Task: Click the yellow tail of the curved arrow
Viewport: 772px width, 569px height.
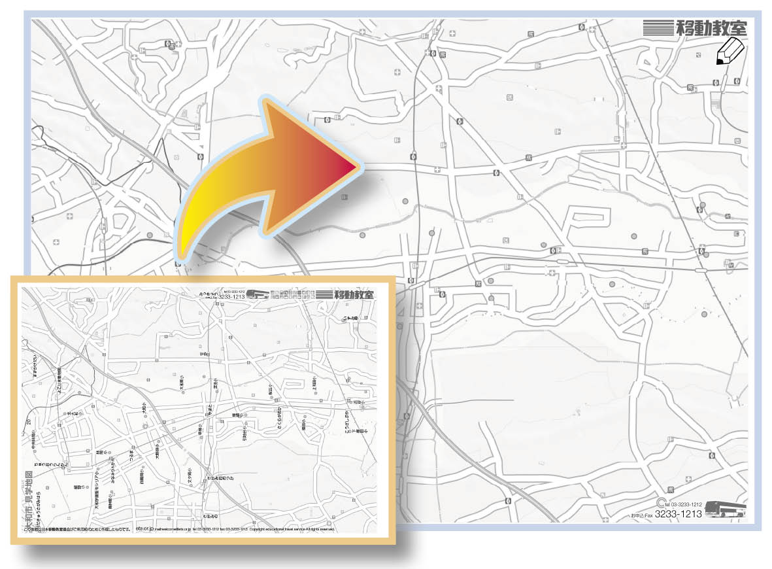Action: pyautogui.click(x=187, y=235)
